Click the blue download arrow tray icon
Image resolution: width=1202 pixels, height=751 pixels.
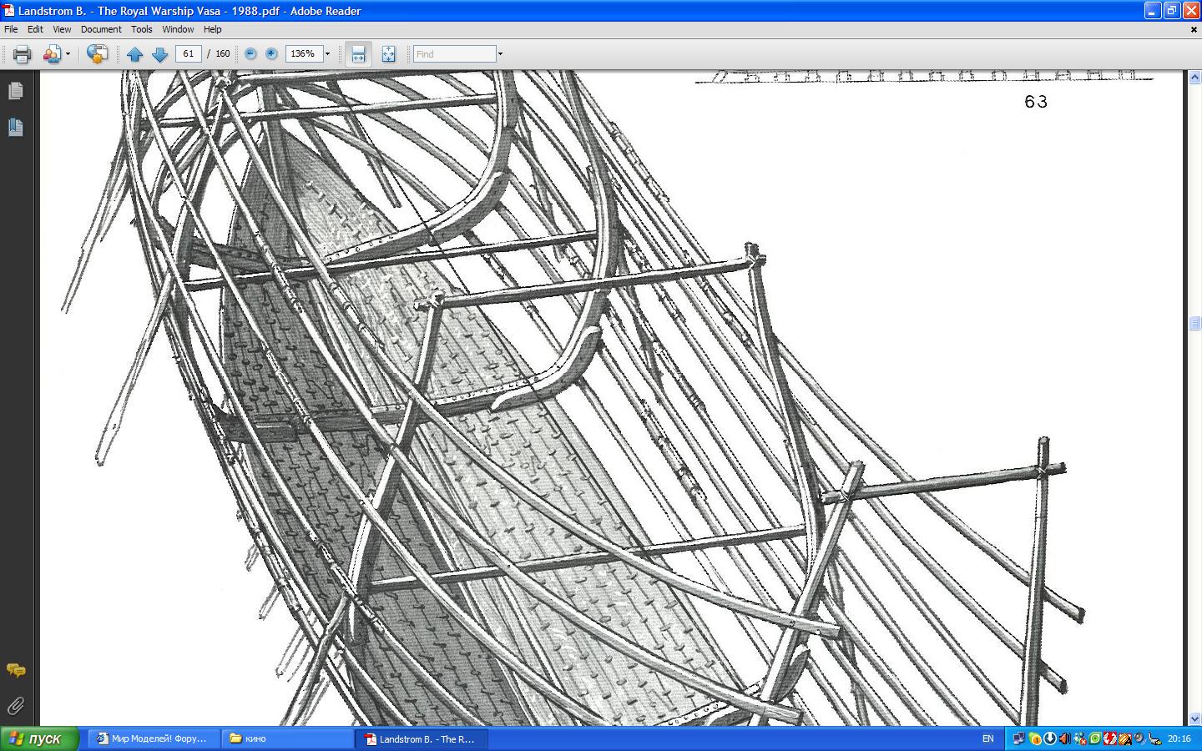tap(1050, 738)
